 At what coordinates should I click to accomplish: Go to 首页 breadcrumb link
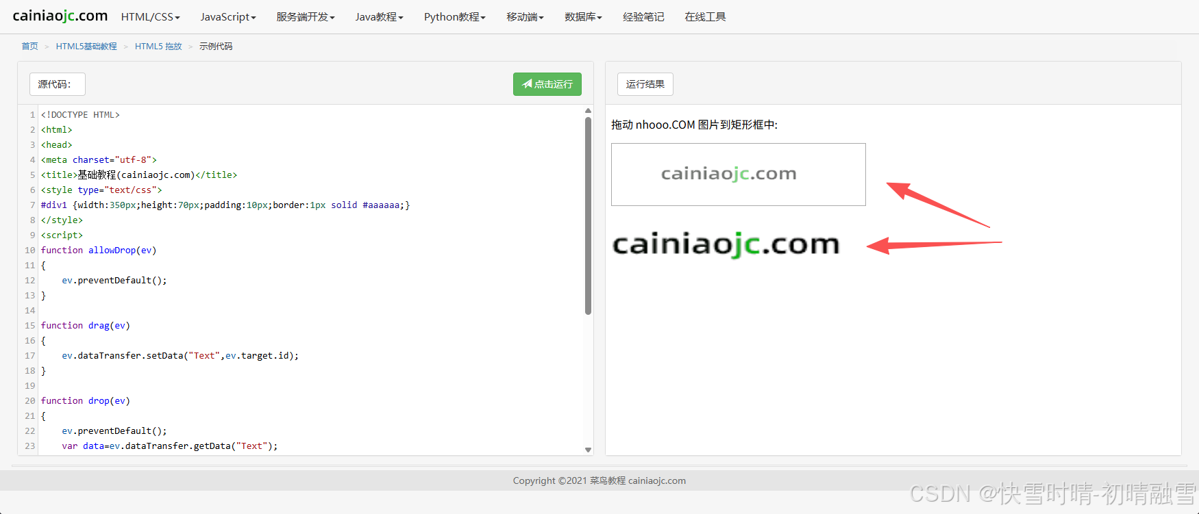point(29,47)
